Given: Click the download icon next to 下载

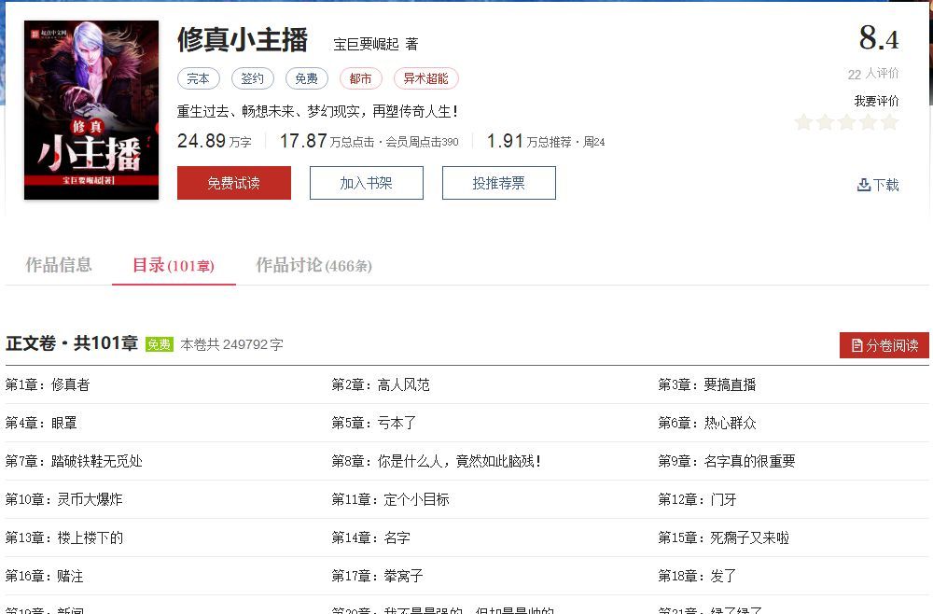Looking at the screenshot, I should coord(863,185).
